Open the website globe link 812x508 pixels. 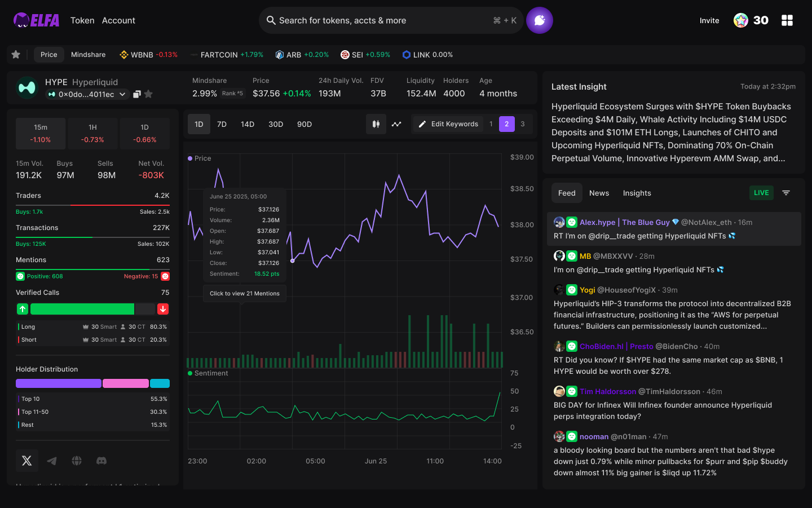[x=77, y=461]
